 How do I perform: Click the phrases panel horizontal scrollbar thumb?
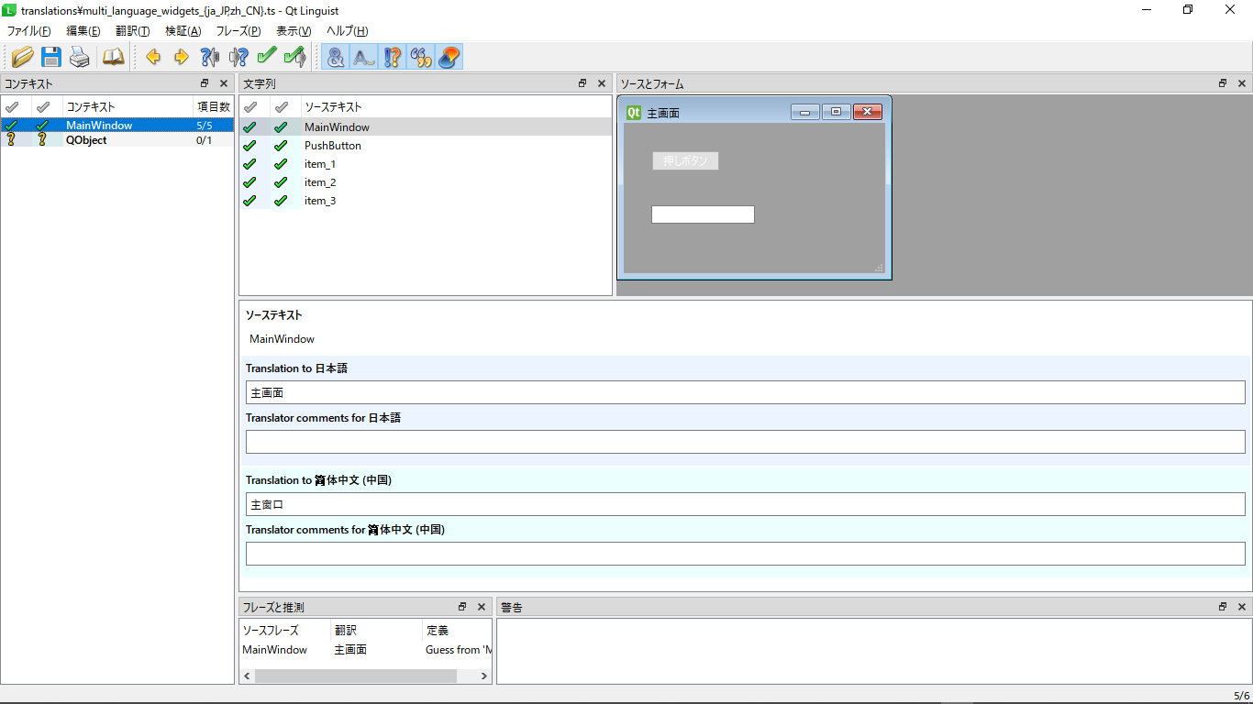tap(356, 676)
